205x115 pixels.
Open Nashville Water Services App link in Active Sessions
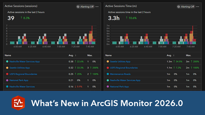click(x=25, y=62)
